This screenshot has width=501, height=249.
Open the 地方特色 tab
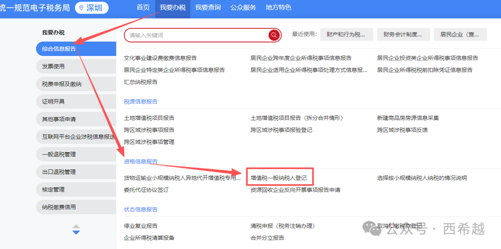pyautogui.click(x=278, y=7)
